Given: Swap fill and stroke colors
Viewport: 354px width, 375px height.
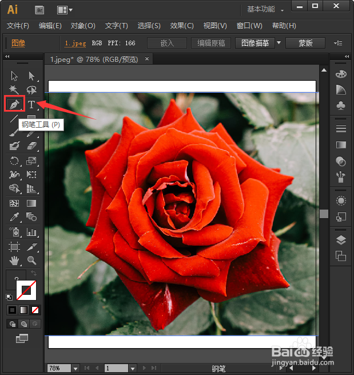Looking at the screenshot, I should coord(34,273).
